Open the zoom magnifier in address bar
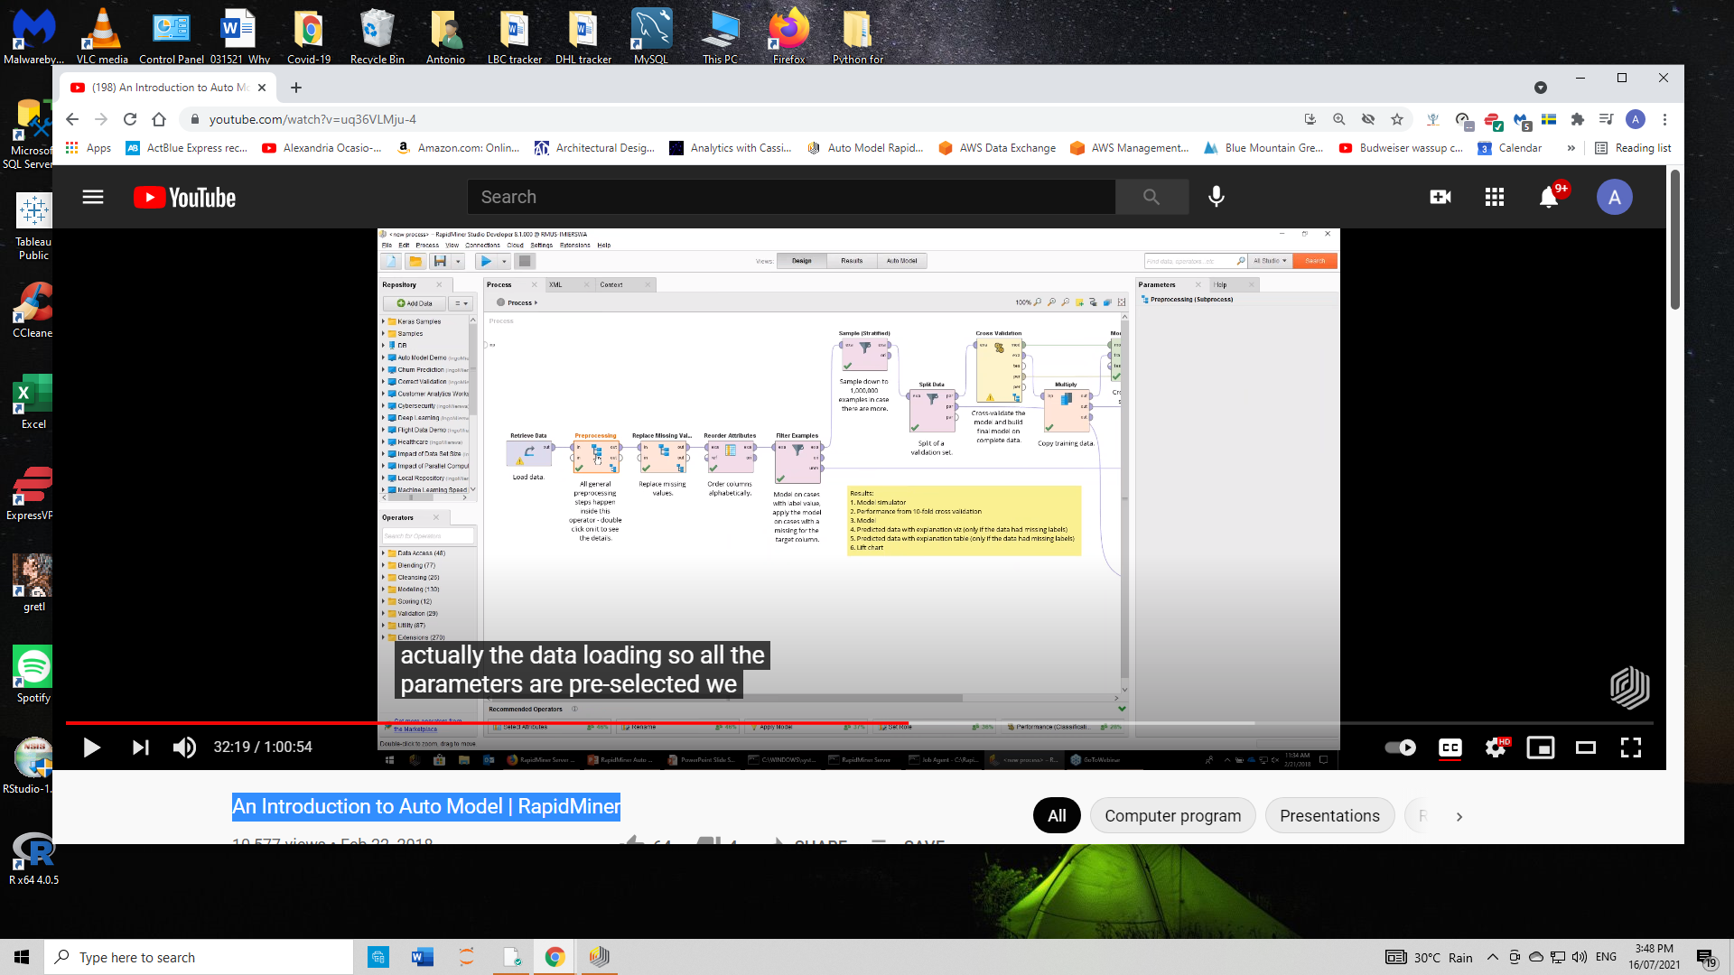 [1339, 119]
